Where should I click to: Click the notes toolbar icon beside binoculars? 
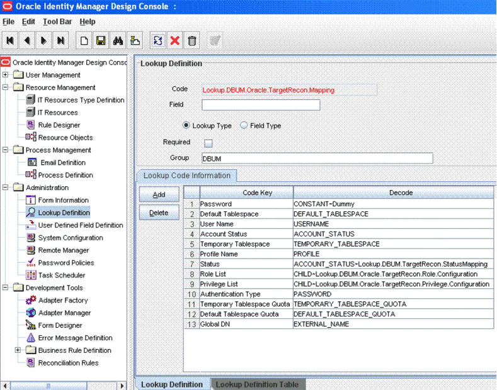(135, 40)
